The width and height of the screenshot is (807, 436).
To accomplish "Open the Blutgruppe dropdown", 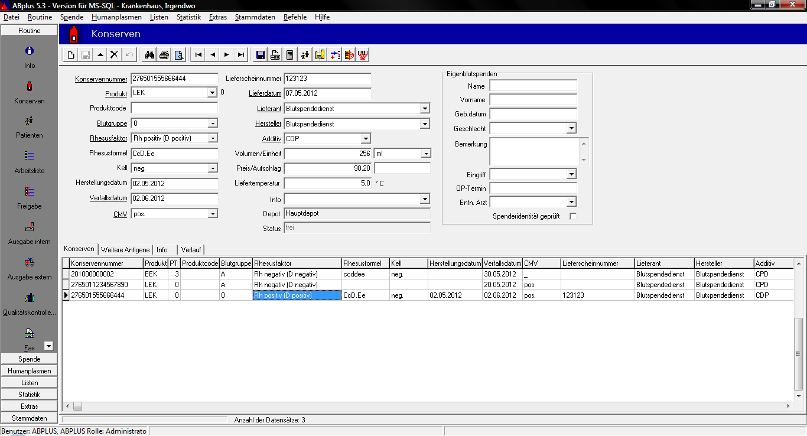I will pyautogui.click(x=213, y=123).
